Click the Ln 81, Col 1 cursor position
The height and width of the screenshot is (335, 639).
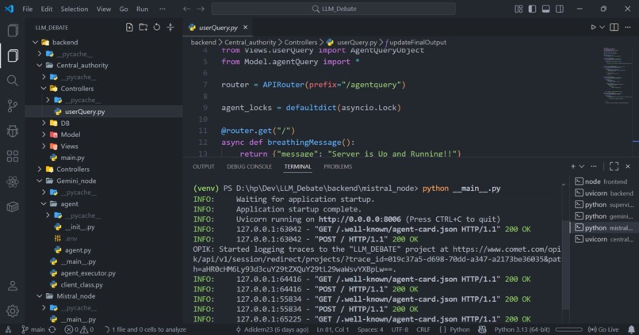(333, 329)
